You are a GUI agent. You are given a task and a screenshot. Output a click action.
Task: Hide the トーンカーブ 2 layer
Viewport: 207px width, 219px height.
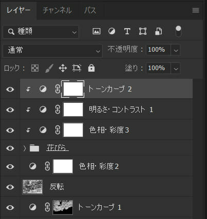pyautogui.click(x=10, y=89)
